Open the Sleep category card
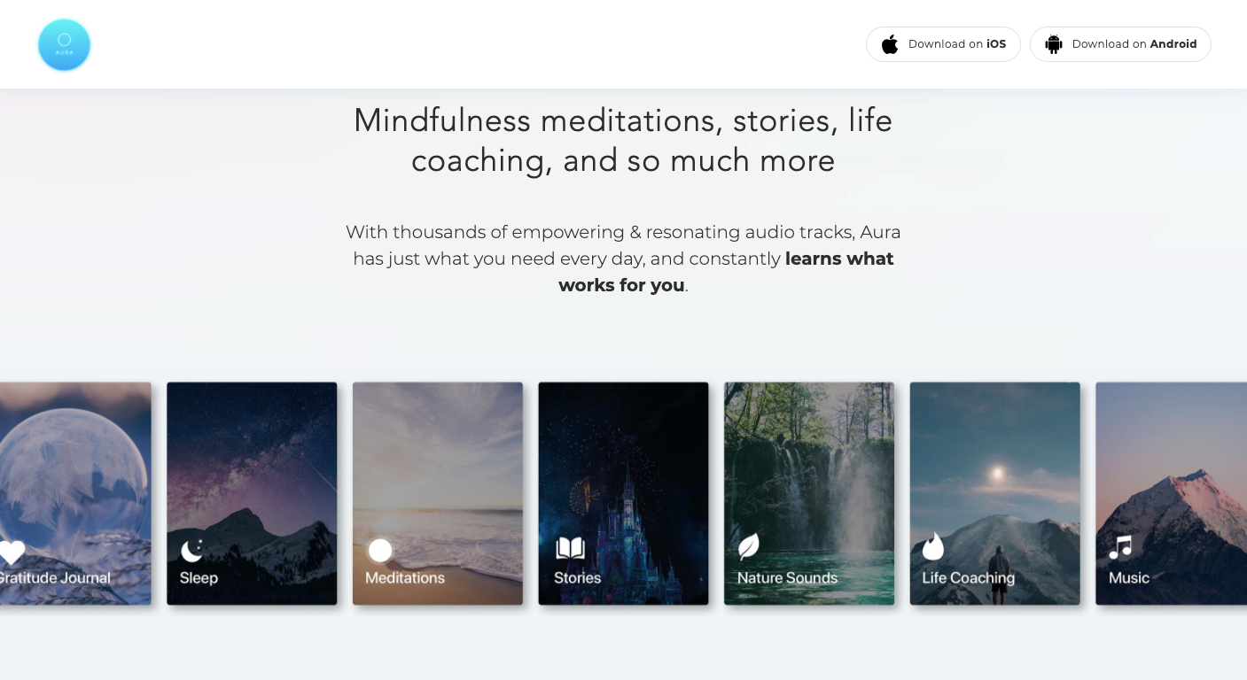This screenshot has width=1247, height=680. click(252, 493)
